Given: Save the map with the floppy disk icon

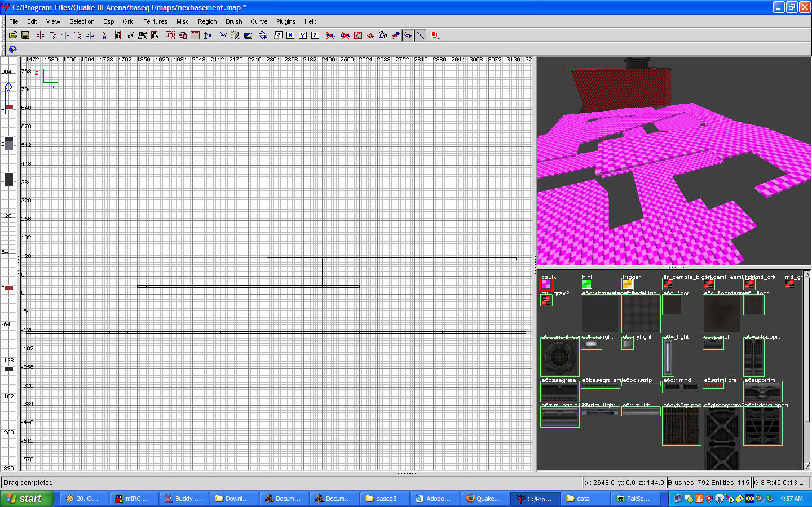Looking at the screenshot, I should click(25, 35).
